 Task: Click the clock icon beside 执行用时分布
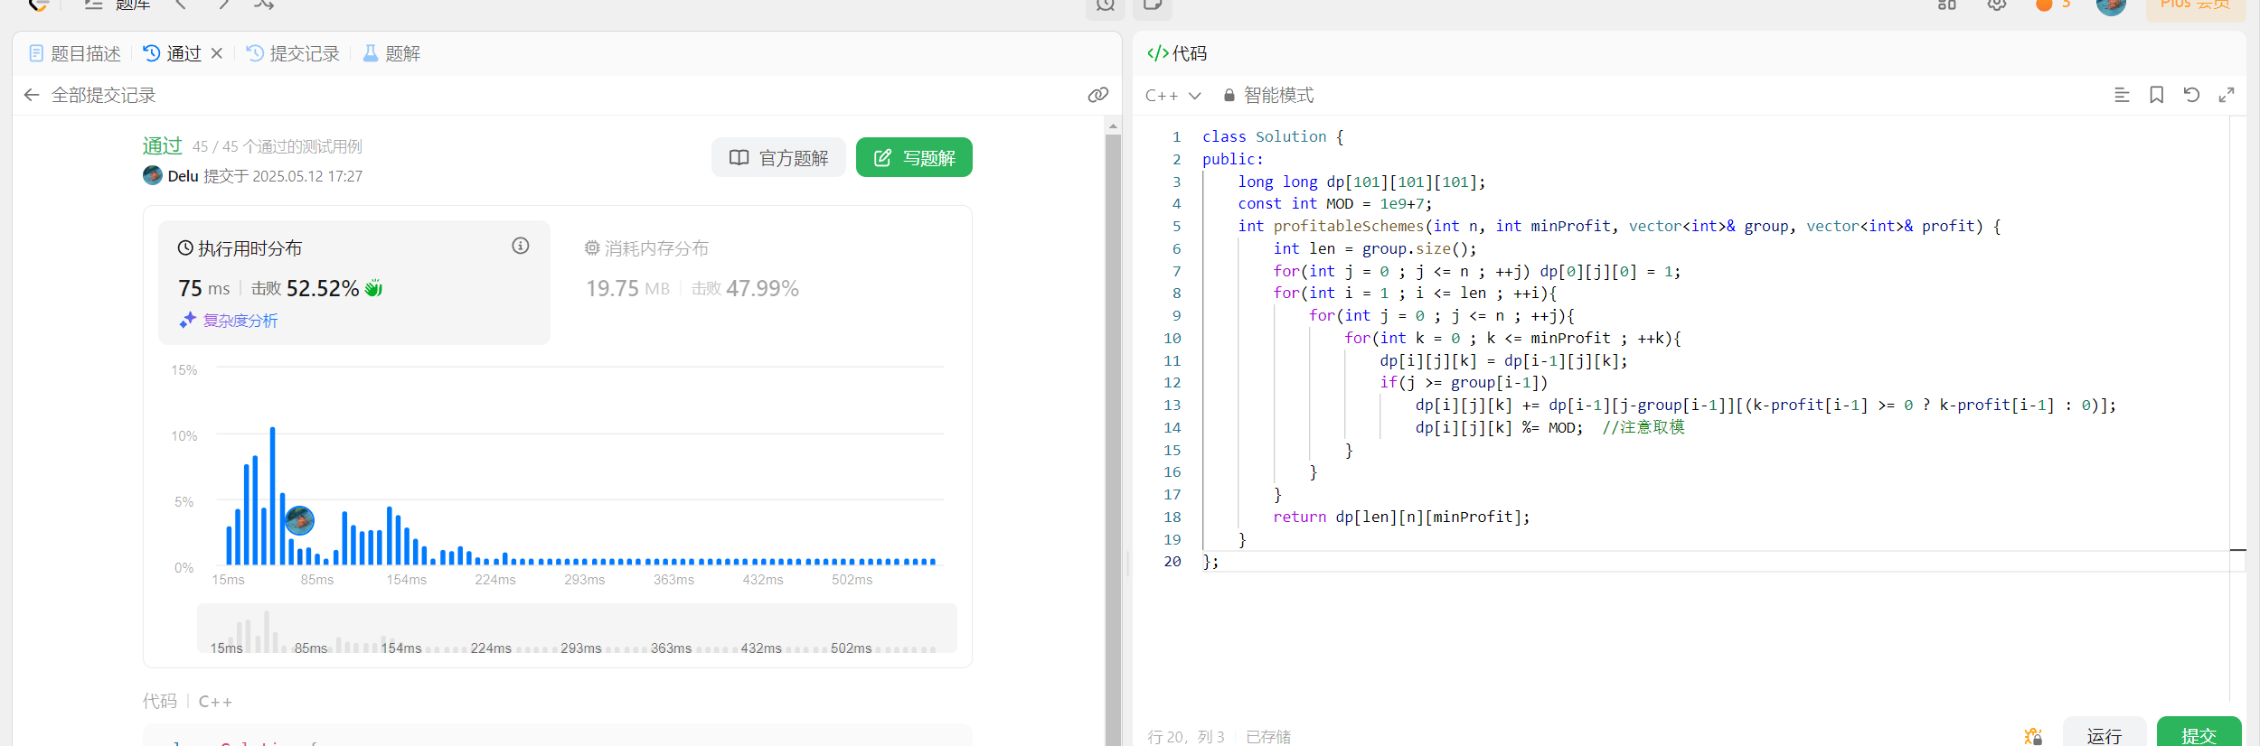pos(185,247)
